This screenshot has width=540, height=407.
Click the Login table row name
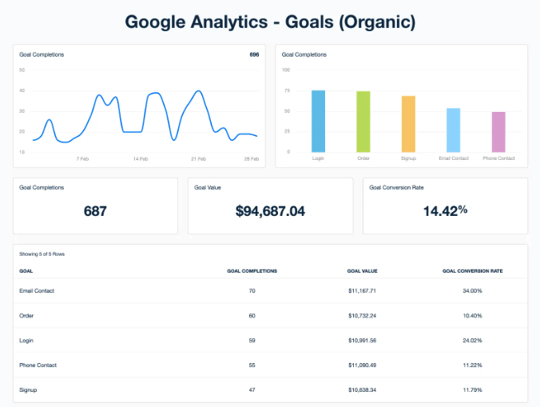pos(26,341)
